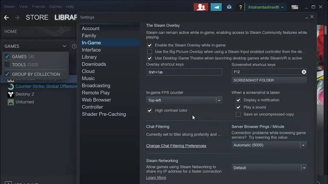Open the View menu
328x184 pixels.
23,7
